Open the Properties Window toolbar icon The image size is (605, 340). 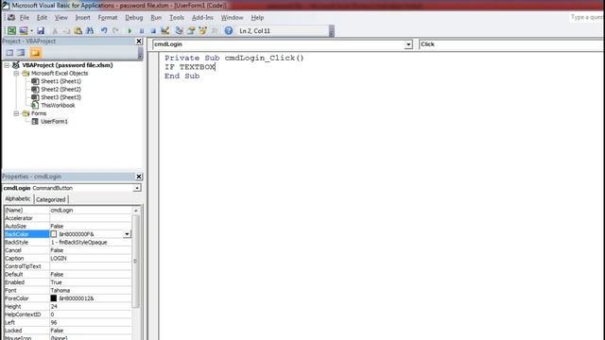pyautogui.click(x=191, y=31)
